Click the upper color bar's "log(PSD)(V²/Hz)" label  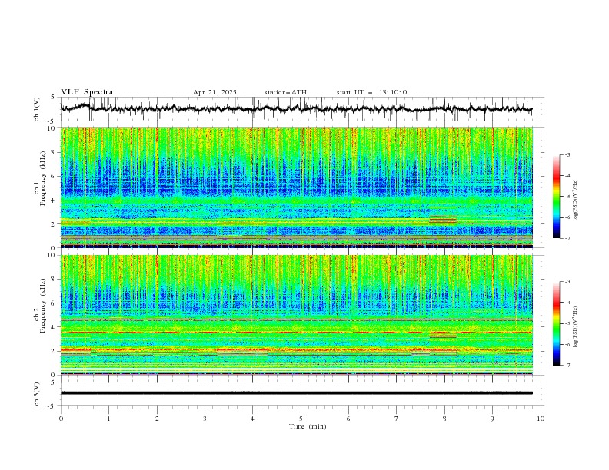575,200
